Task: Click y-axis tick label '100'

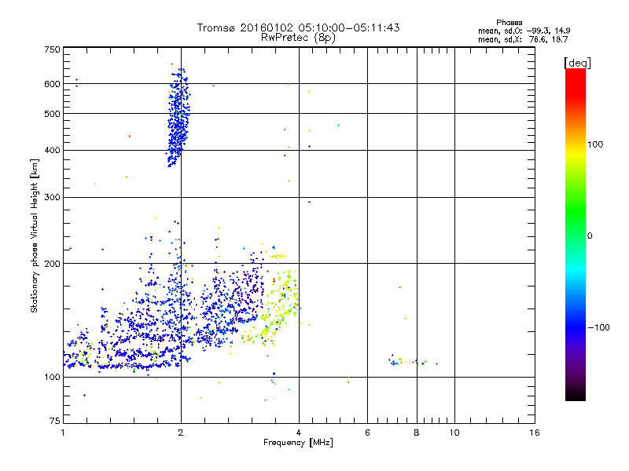Action: (x=52, y=378)
